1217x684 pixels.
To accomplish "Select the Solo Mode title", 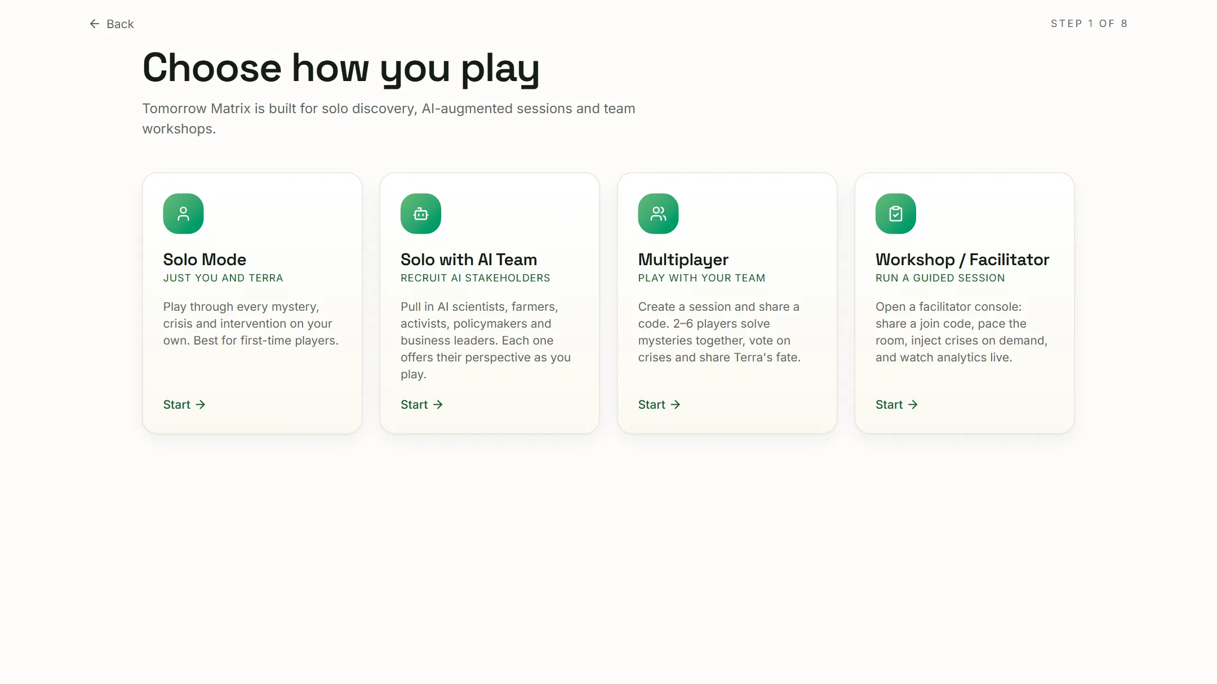I will (205, 260).
